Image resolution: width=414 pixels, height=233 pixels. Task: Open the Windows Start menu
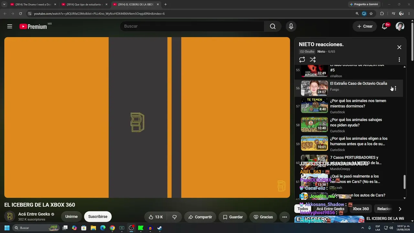point(7,228)
